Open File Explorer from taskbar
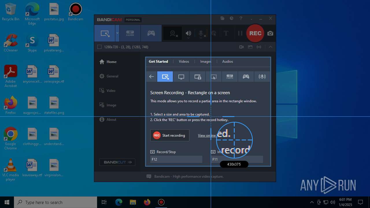The width and height of the screenshot is (370, 208). pos(133,202)
